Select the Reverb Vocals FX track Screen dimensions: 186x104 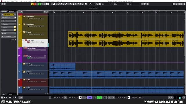31,48
